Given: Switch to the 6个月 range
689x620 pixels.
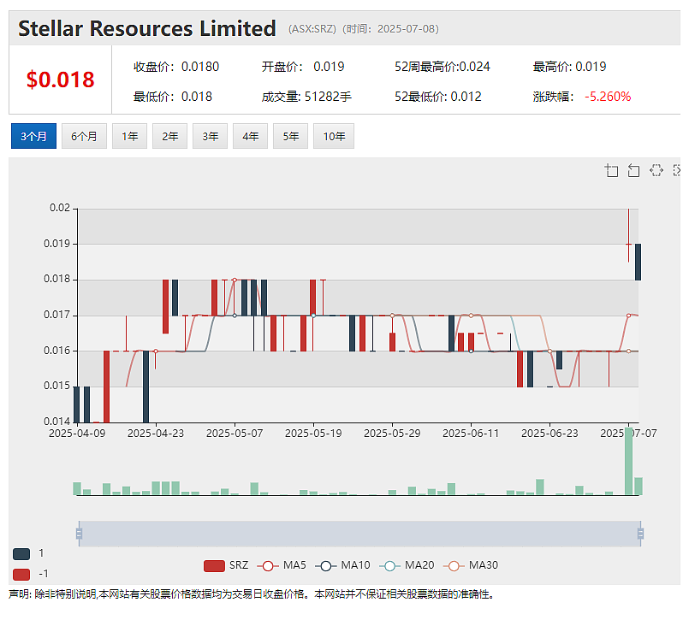Looking at the screenshot, I should coord(84,136).
